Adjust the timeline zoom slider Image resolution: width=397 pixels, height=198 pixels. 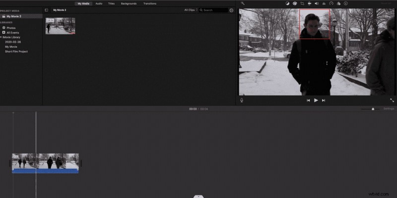coord(373,109)
